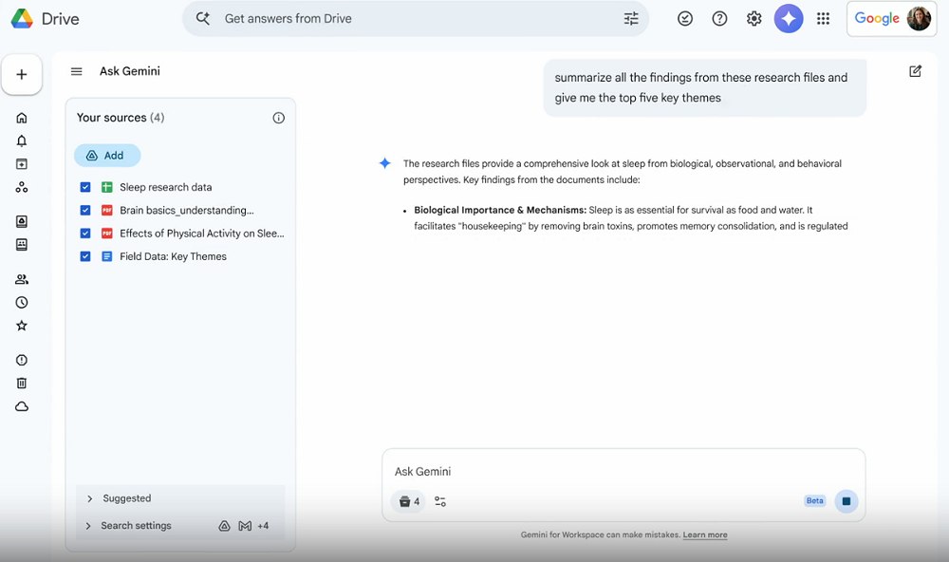Click the sources info icon next to Your sources
Image resolution: width=949 pixels, height=562 pixels.
click(x=278, y=117)
